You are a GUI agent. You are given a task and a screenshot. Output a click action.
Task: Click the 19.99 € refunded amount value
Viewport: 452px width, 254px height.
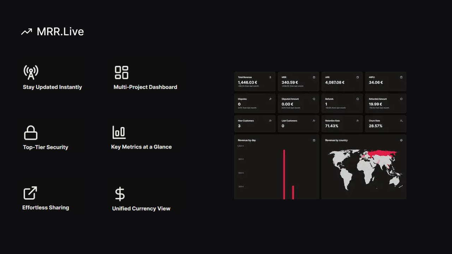click(x=376, y=104)
